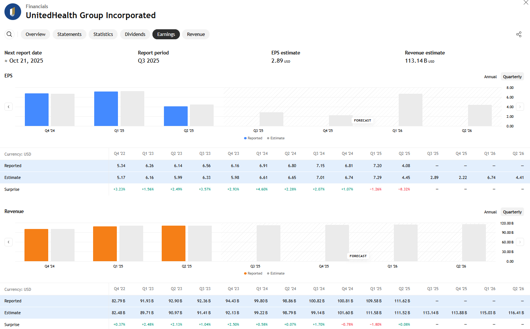The width and height of the screenshot is (530, 329).
Task: Select the Surprise row label in EPS table
Action: click(12, 189)
